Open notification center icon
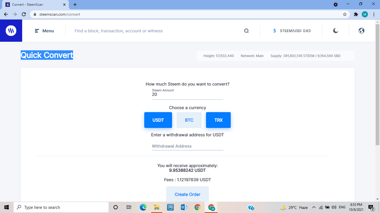The image size is (380, 213). (x=371, y=207)
